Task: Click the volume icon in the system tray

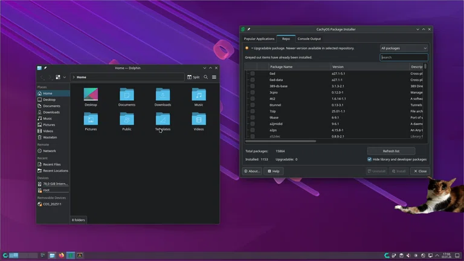Action: pos(408,256)
